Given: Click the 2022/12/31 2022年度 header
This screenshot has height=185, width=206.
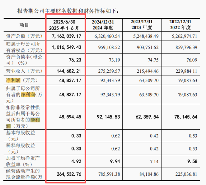Looking at the screenshot, I should point(180,25).
